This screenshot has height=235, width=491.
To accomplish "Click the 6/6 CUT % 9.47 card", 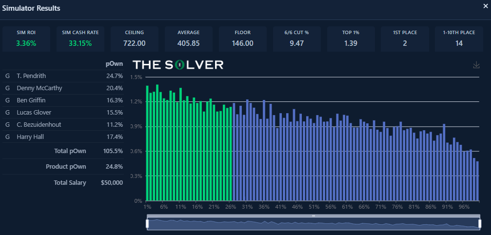I will tap(296, 39).
